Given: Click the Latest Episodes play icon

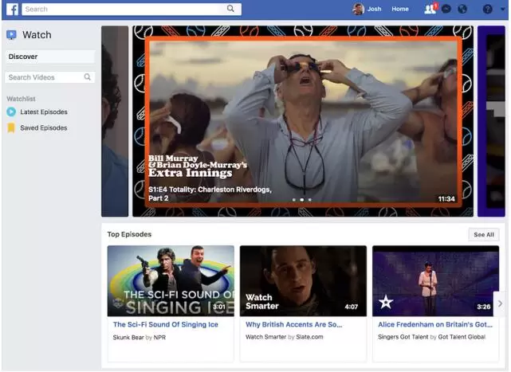Looking at the screenshot, I should point(11,112).
